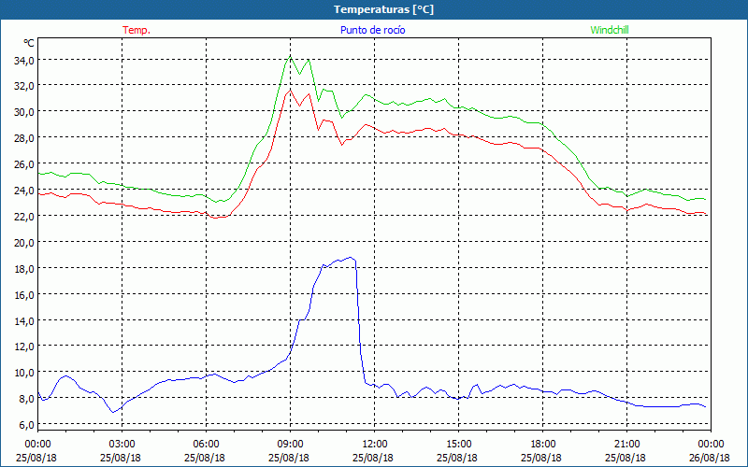Click the red temperature curve's highest peak
The image size is (748, 467).
coord(290,90)
